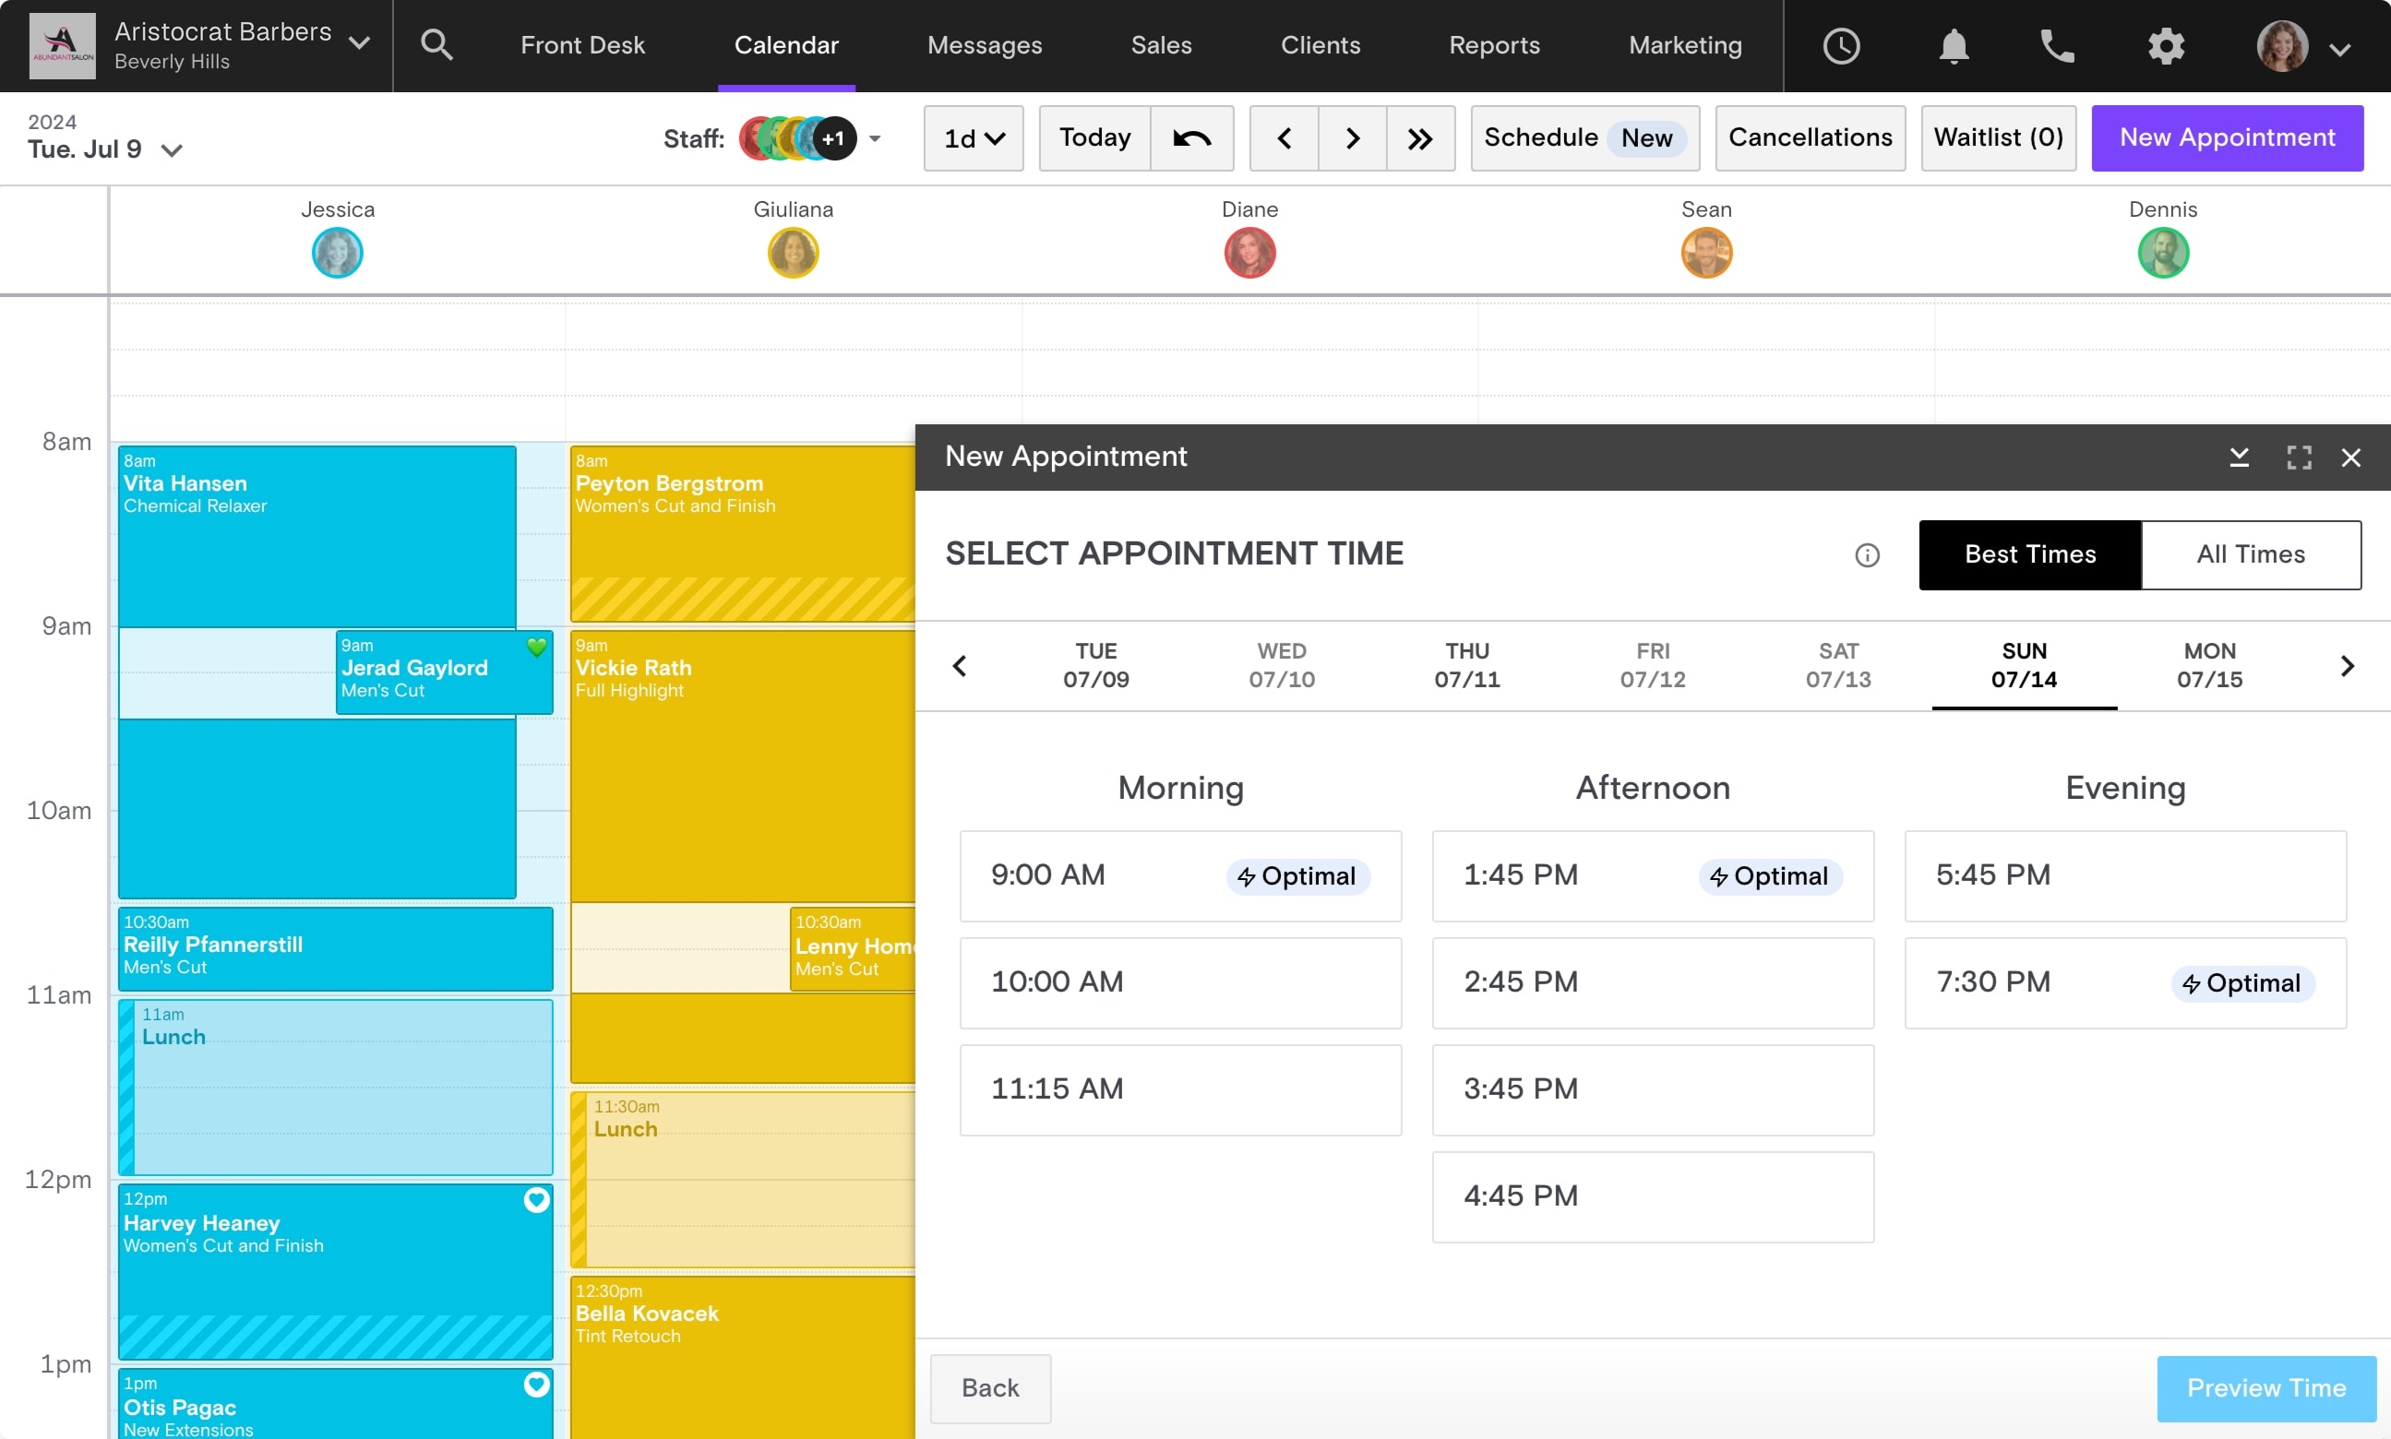Image resolution: width=2391 pixels, height=1439 pixels.
Task: Click heart icon on Harvey Heaney appointment
Action: (x=536, y=1199)
